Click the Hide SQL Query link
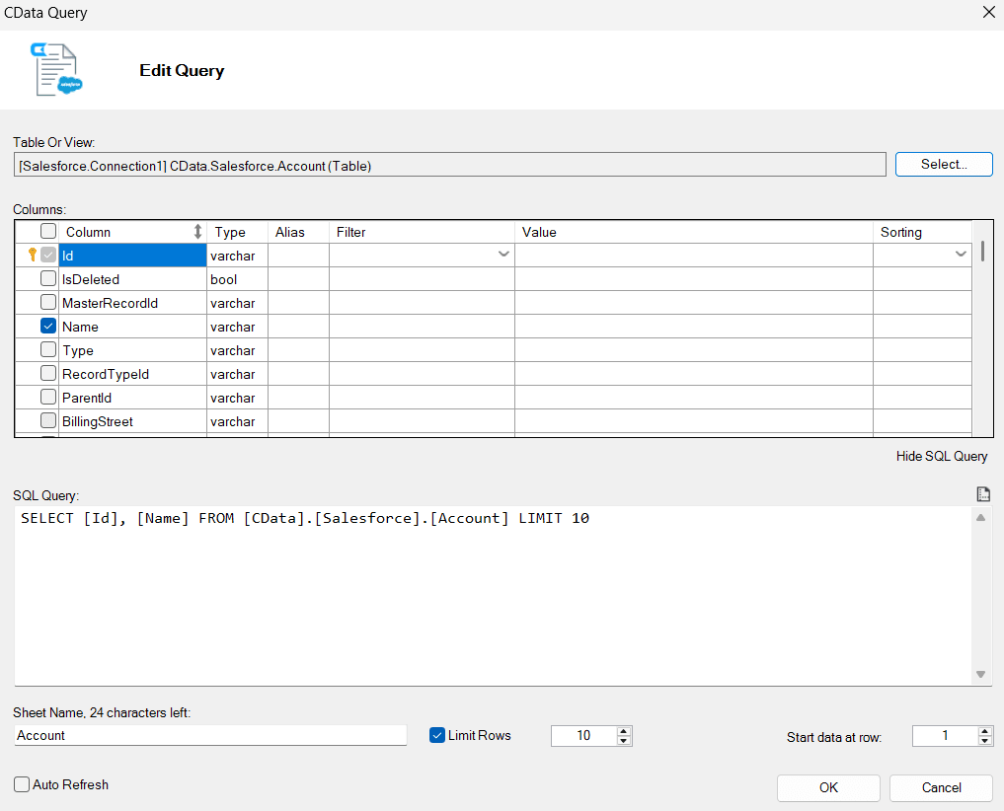This screenshot has width=1004, height=811. click(941, 457)
